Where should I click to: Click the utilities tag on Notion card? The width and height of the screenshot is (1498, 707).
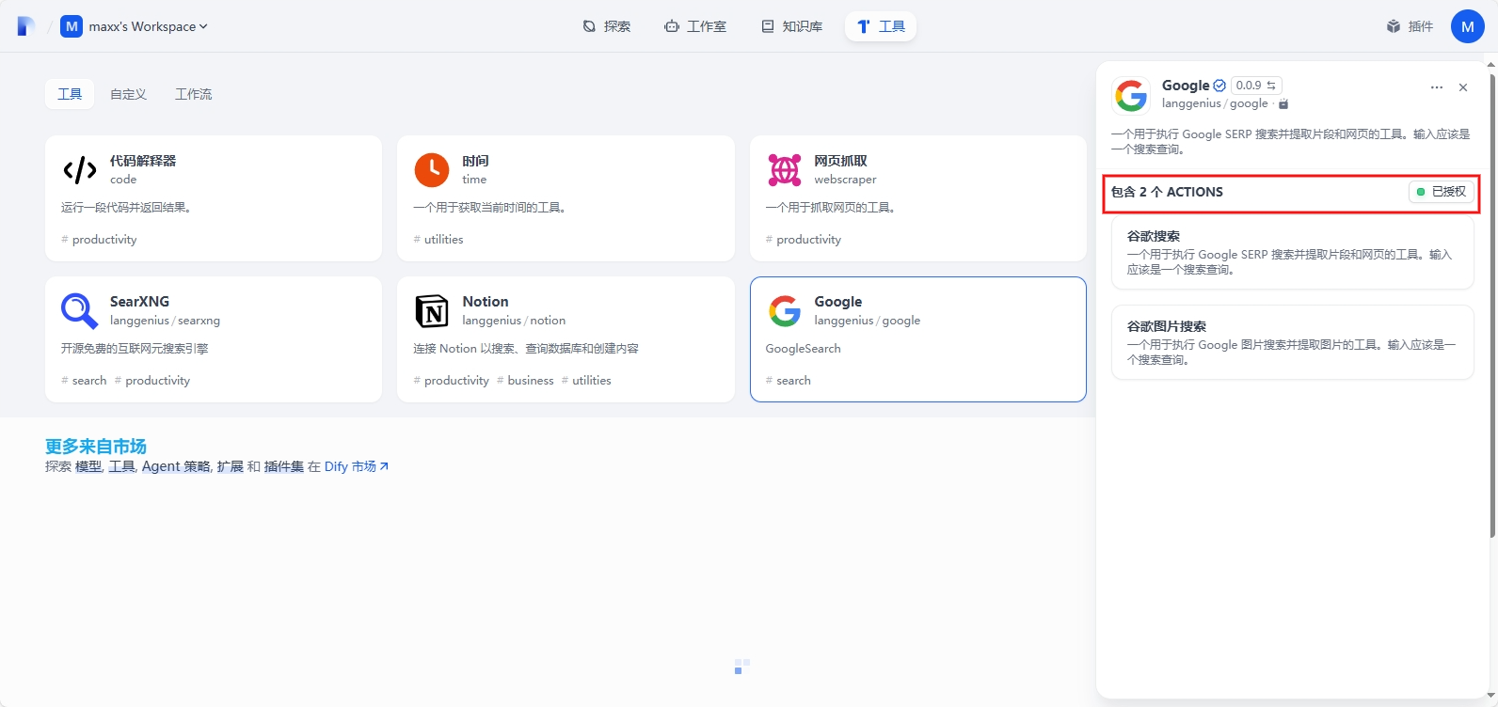586,381
